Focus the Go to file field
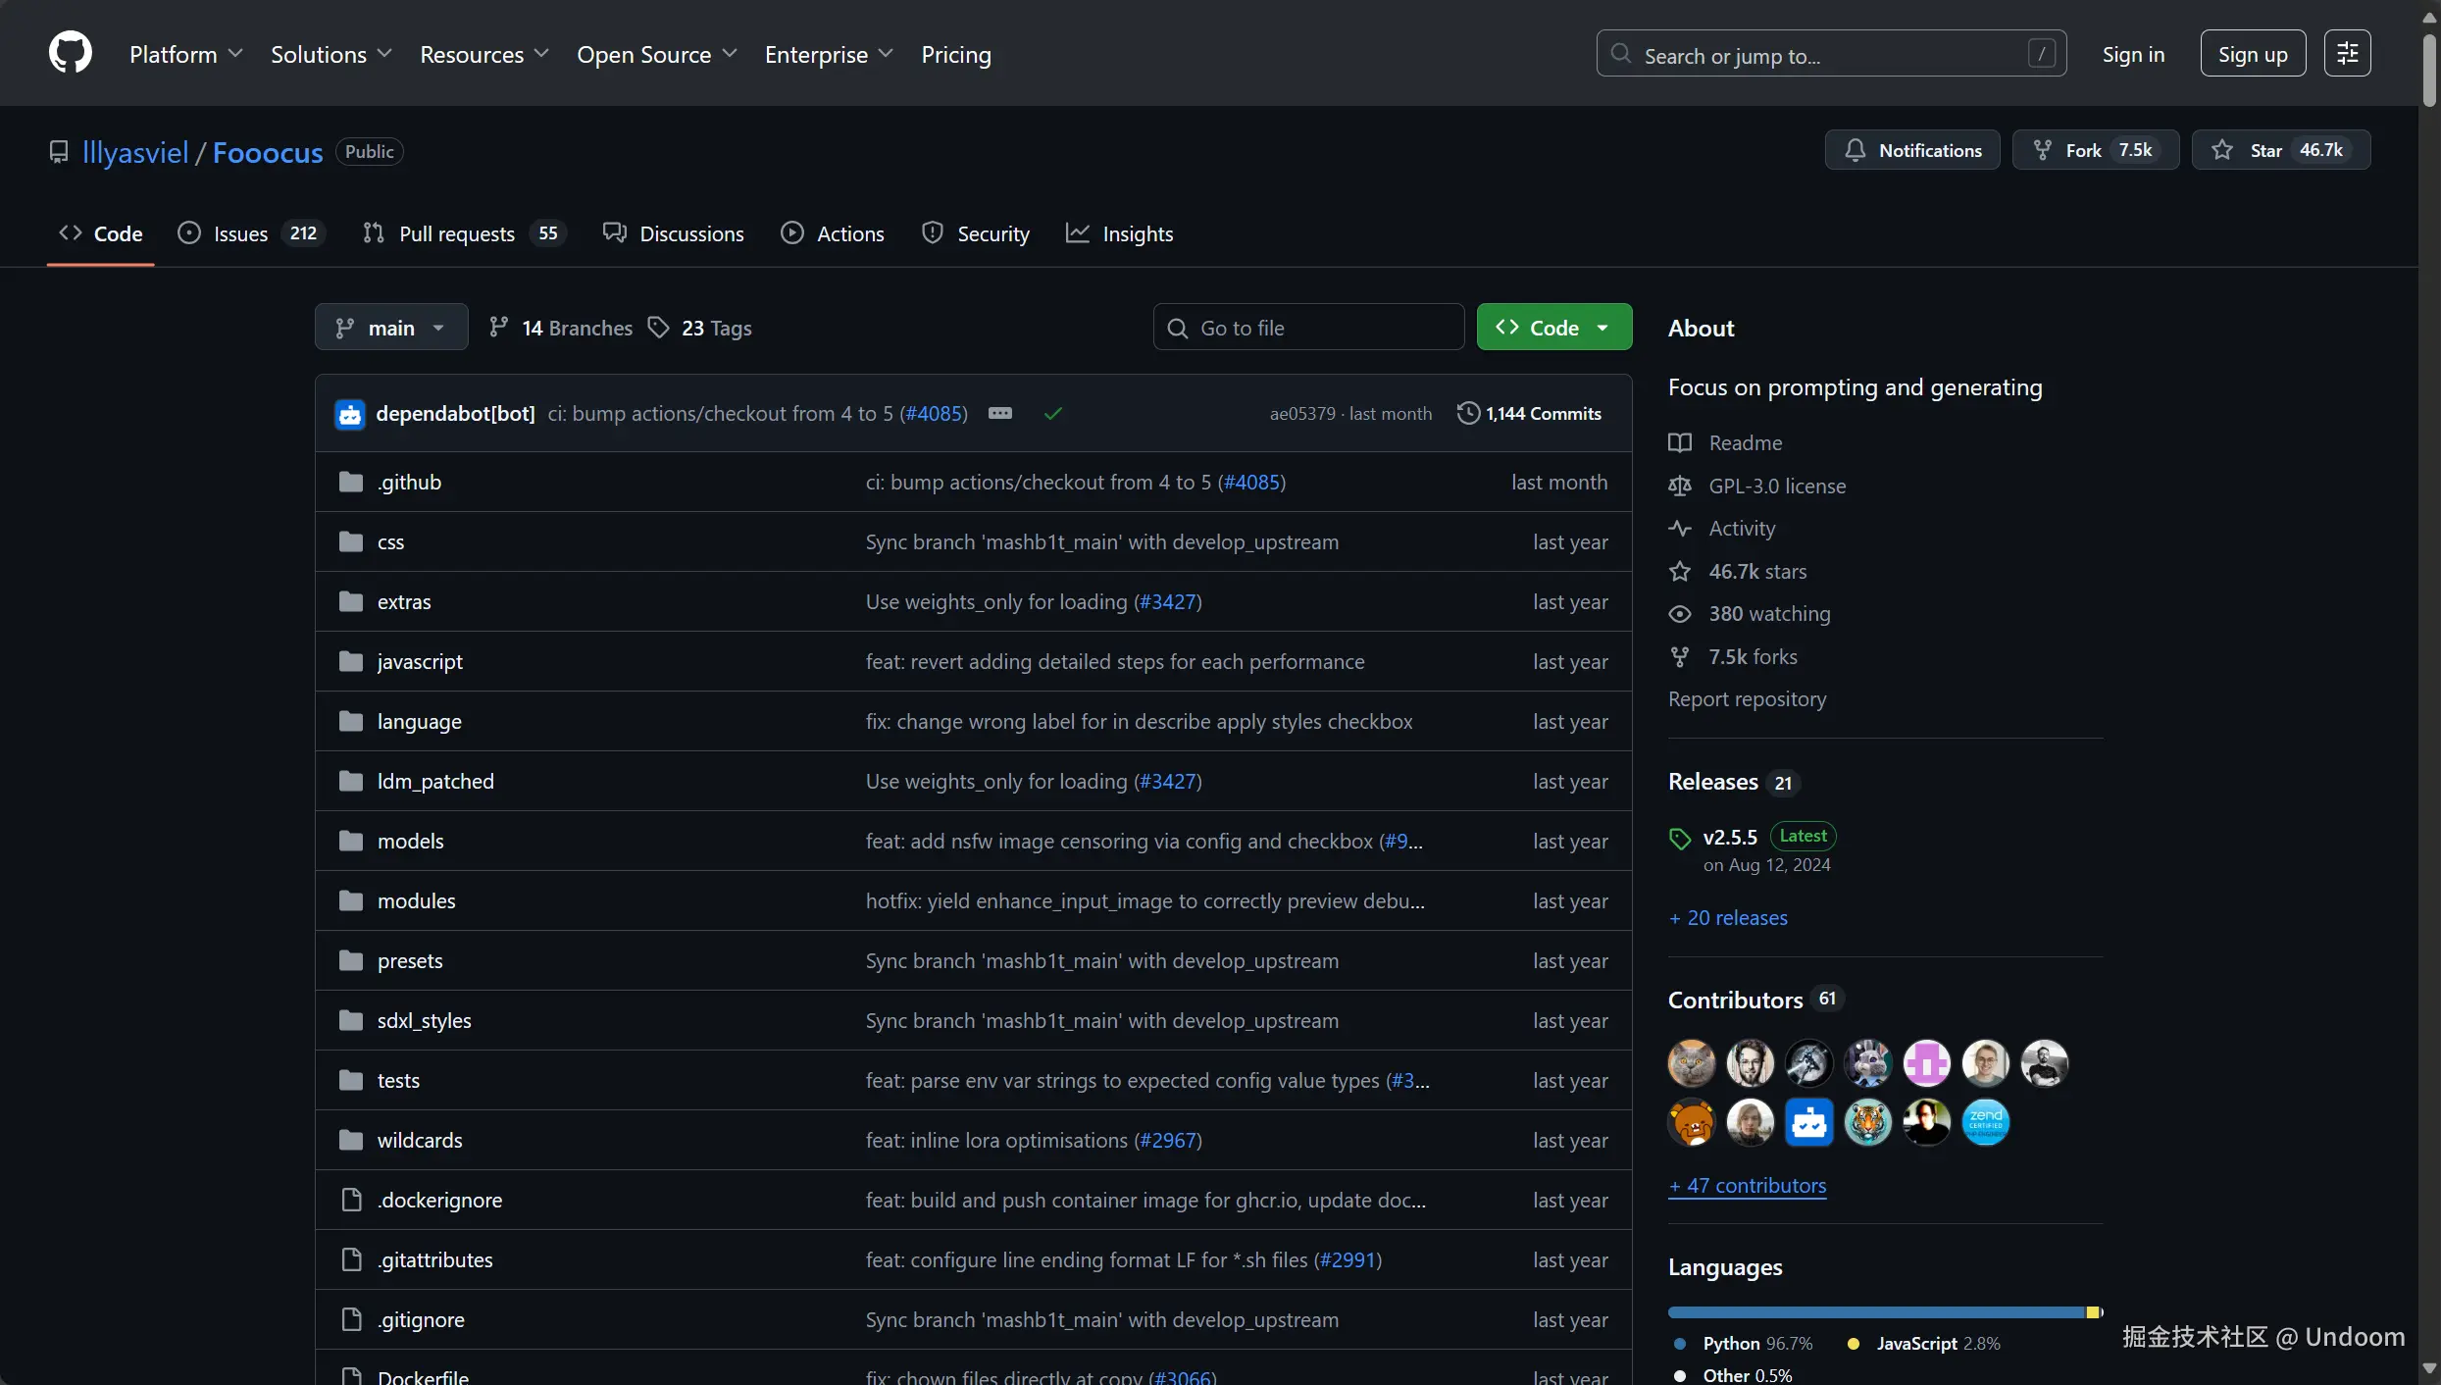 click(x=1308, y=328)
